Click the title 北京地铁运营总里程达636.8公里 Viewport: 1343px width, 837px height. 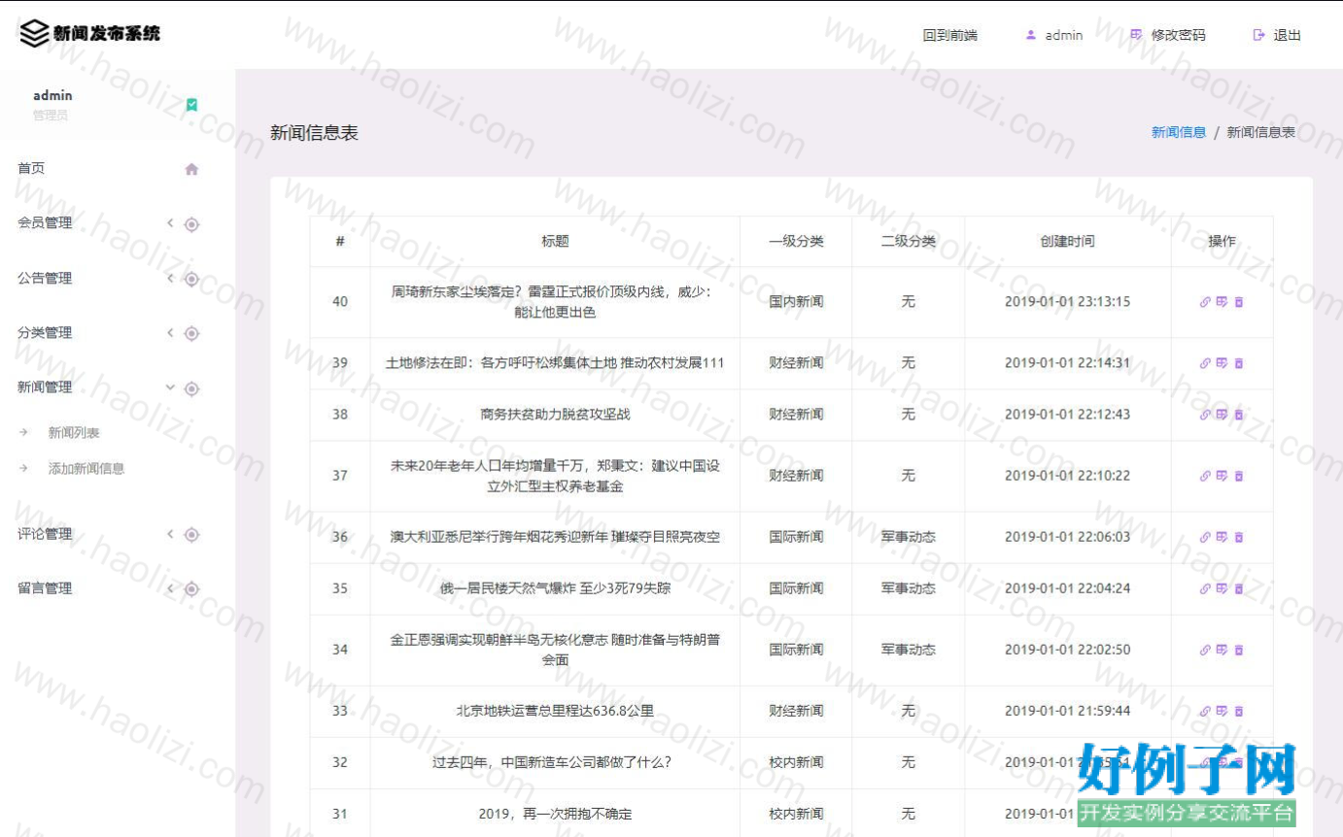click(x=555, y=711)
